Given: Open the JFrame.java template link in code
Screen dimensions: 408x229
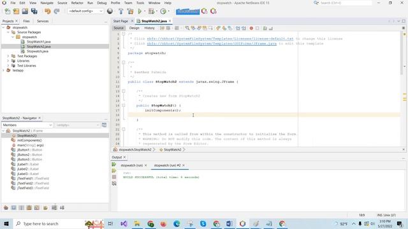Looking at the screenshot, I should [x=212, y=44].
